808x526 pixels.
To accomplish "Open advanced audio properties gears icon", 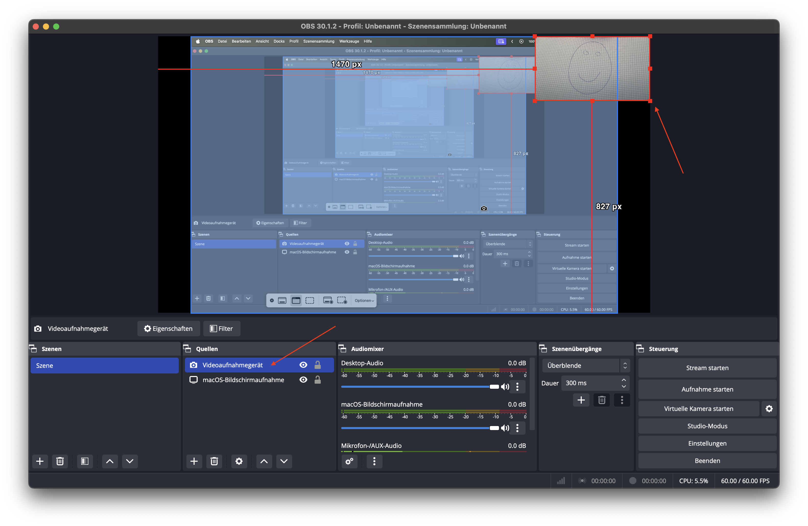I will [x=349, y=461].
